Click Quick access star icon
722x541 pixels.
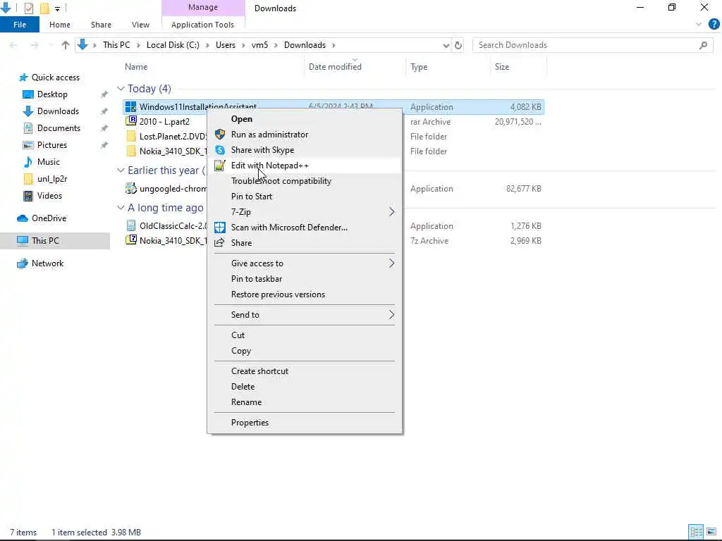(23, 77)
